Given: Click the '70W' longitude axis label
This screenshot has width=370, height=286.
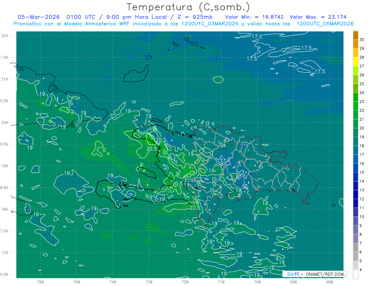Looking at the screenshot, I should pos(257,282).
